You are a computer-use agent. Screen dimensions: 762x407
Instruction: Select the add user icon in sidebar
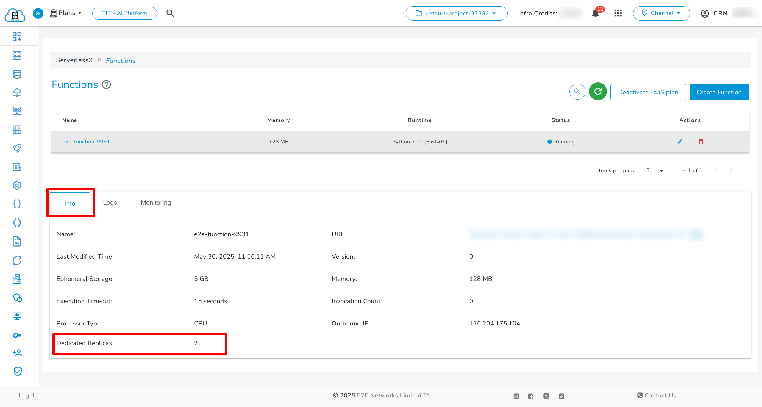click(17, 353)
